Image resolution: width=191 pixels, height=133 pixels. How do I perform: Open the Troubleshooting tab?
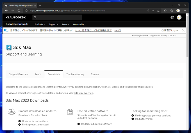pos(75,74)
